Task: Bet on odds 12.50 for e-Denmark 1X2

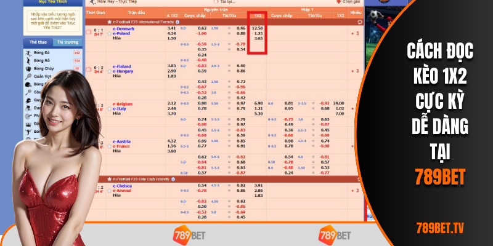Action: coord(258,28)
